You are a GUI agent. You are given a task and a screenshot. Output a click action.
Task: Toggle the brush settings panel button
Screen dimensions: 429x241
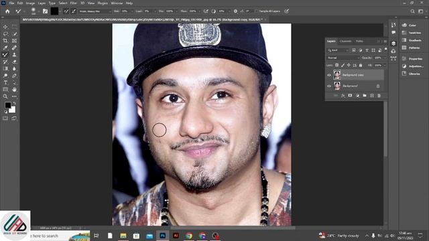click(x=45, y=11)
